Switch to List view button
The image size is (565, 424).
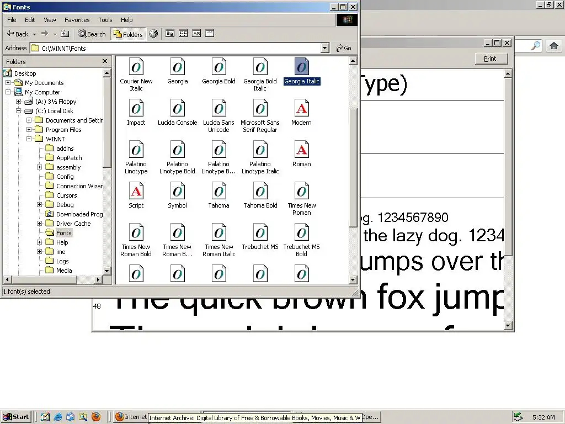(x=183, y=34)
